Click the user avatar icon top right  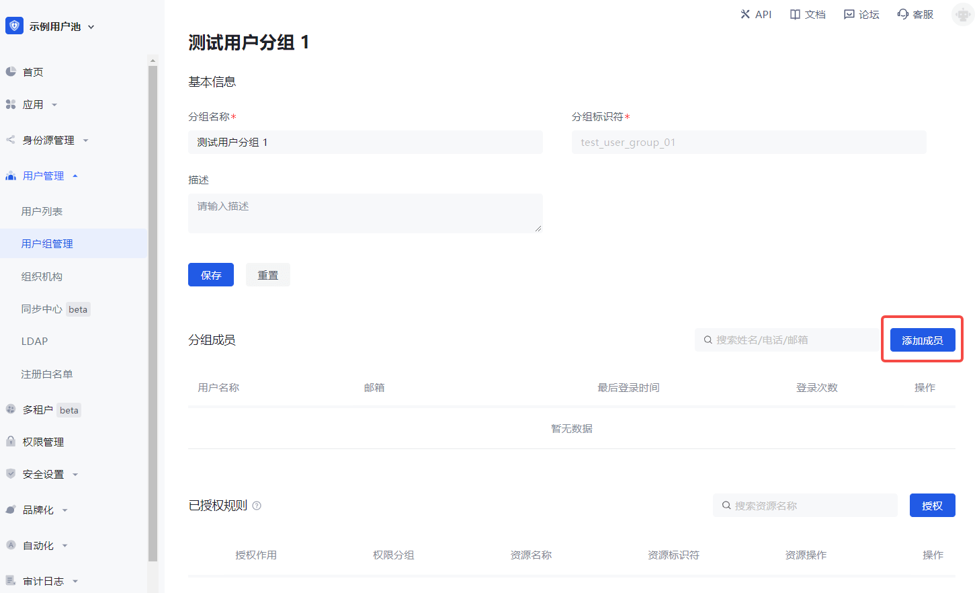click(962, 15)
